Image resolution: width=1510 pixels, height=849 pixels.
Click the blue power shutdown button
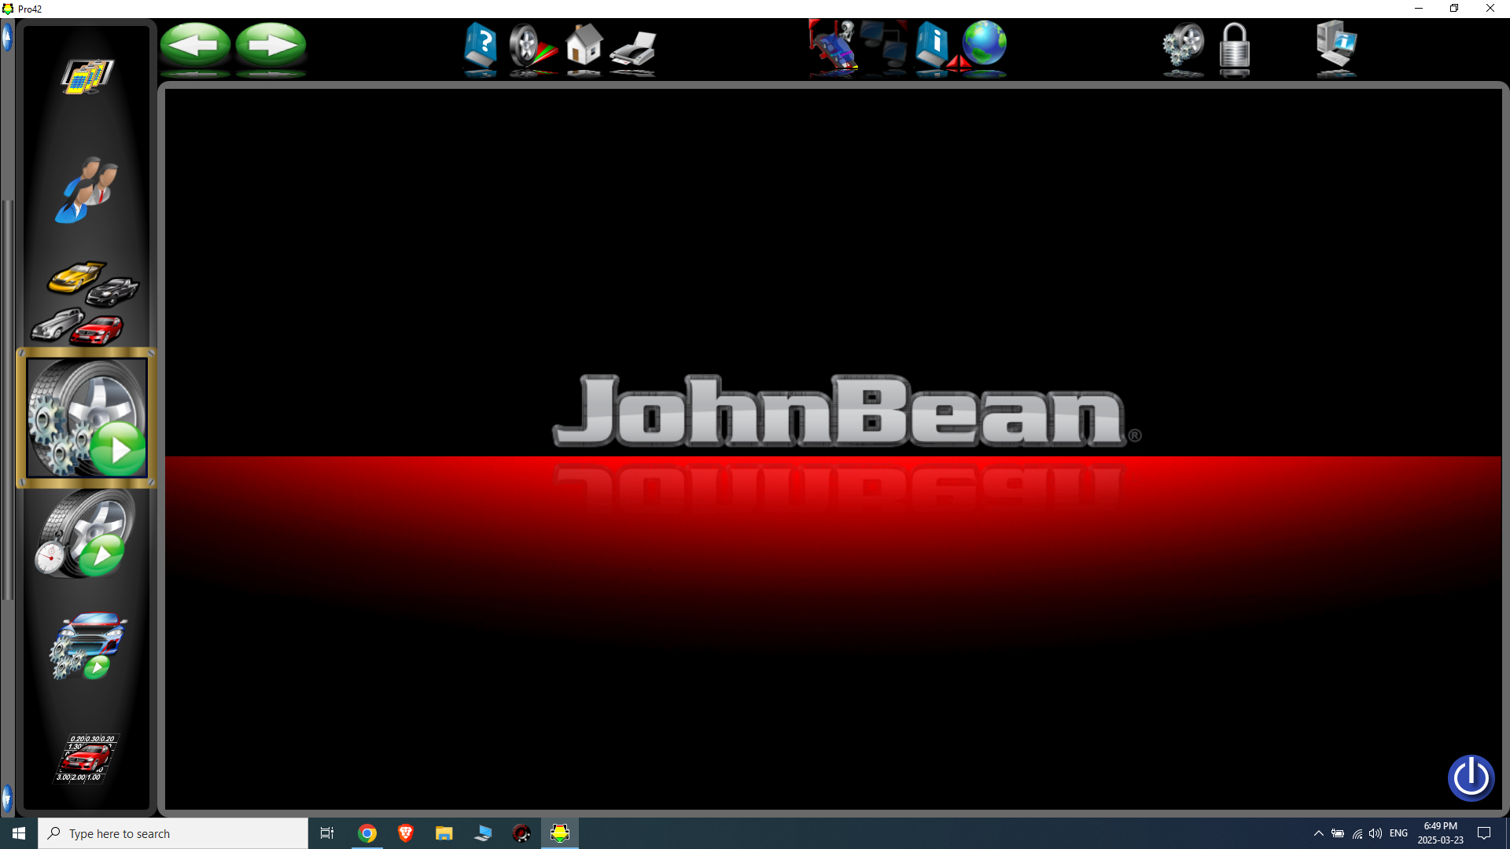1471,778
